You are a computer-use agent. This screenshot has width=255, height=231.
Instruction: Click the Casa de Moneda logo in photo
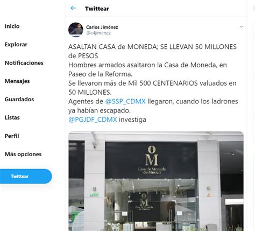[x=152, y=160]
